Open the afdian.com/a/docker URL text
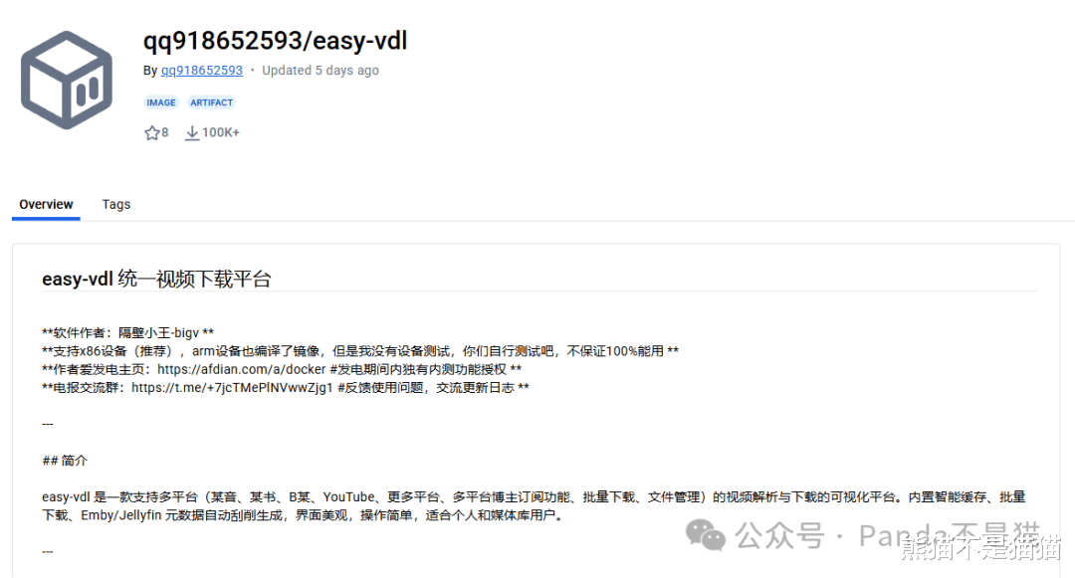The height and width of the screenshot is (578, 1075). point(241,369)
